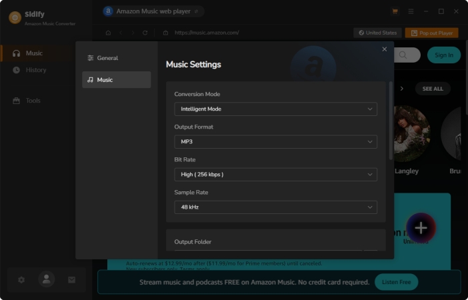
Task: Click the General tab sliders icon
Action: [91, 58]
